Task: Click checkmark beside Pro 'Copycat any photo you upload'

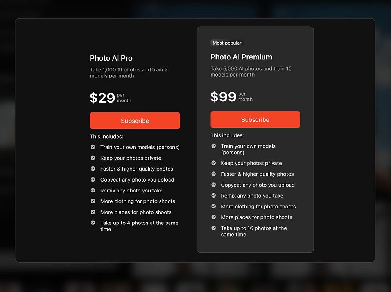Action: point(93,180)
